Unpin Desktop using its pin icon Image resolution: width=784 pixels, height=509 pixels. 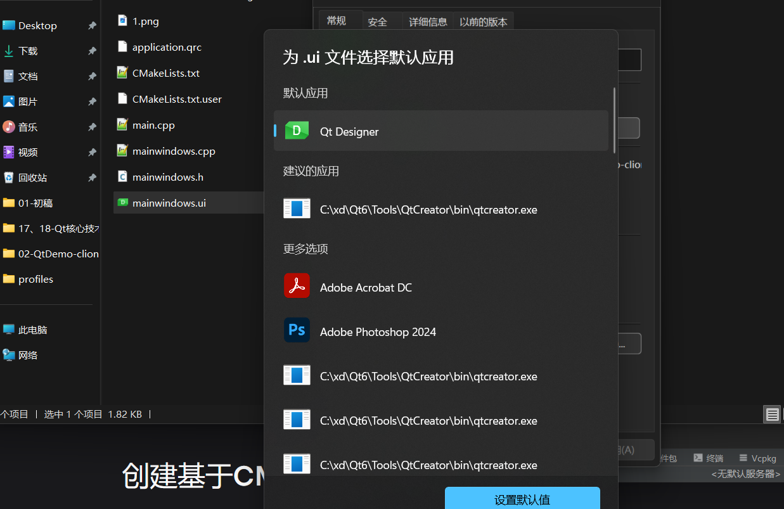click(x=92, y=25)
